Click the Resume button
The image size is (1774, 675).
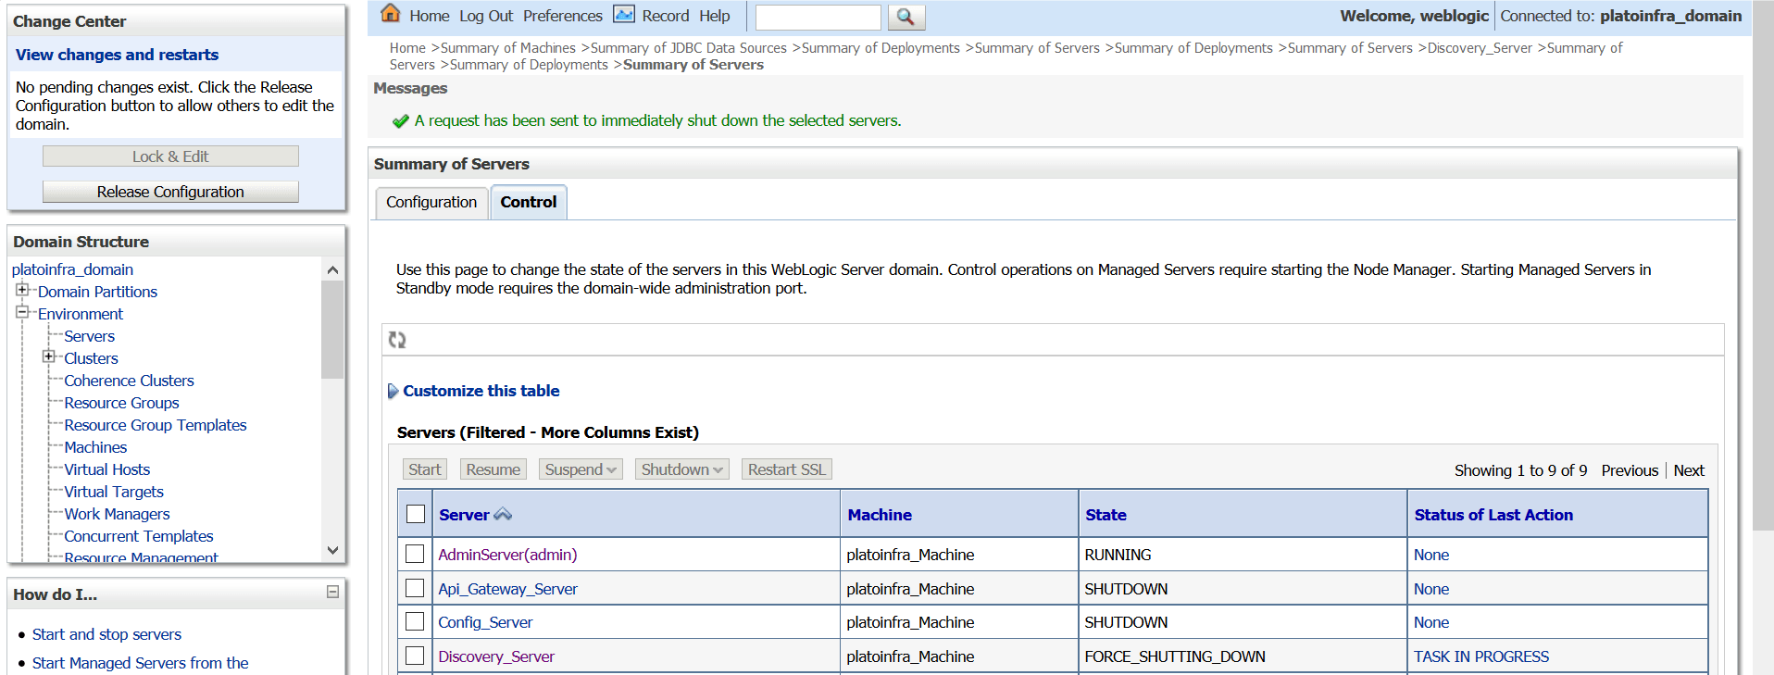coord(493,469)
